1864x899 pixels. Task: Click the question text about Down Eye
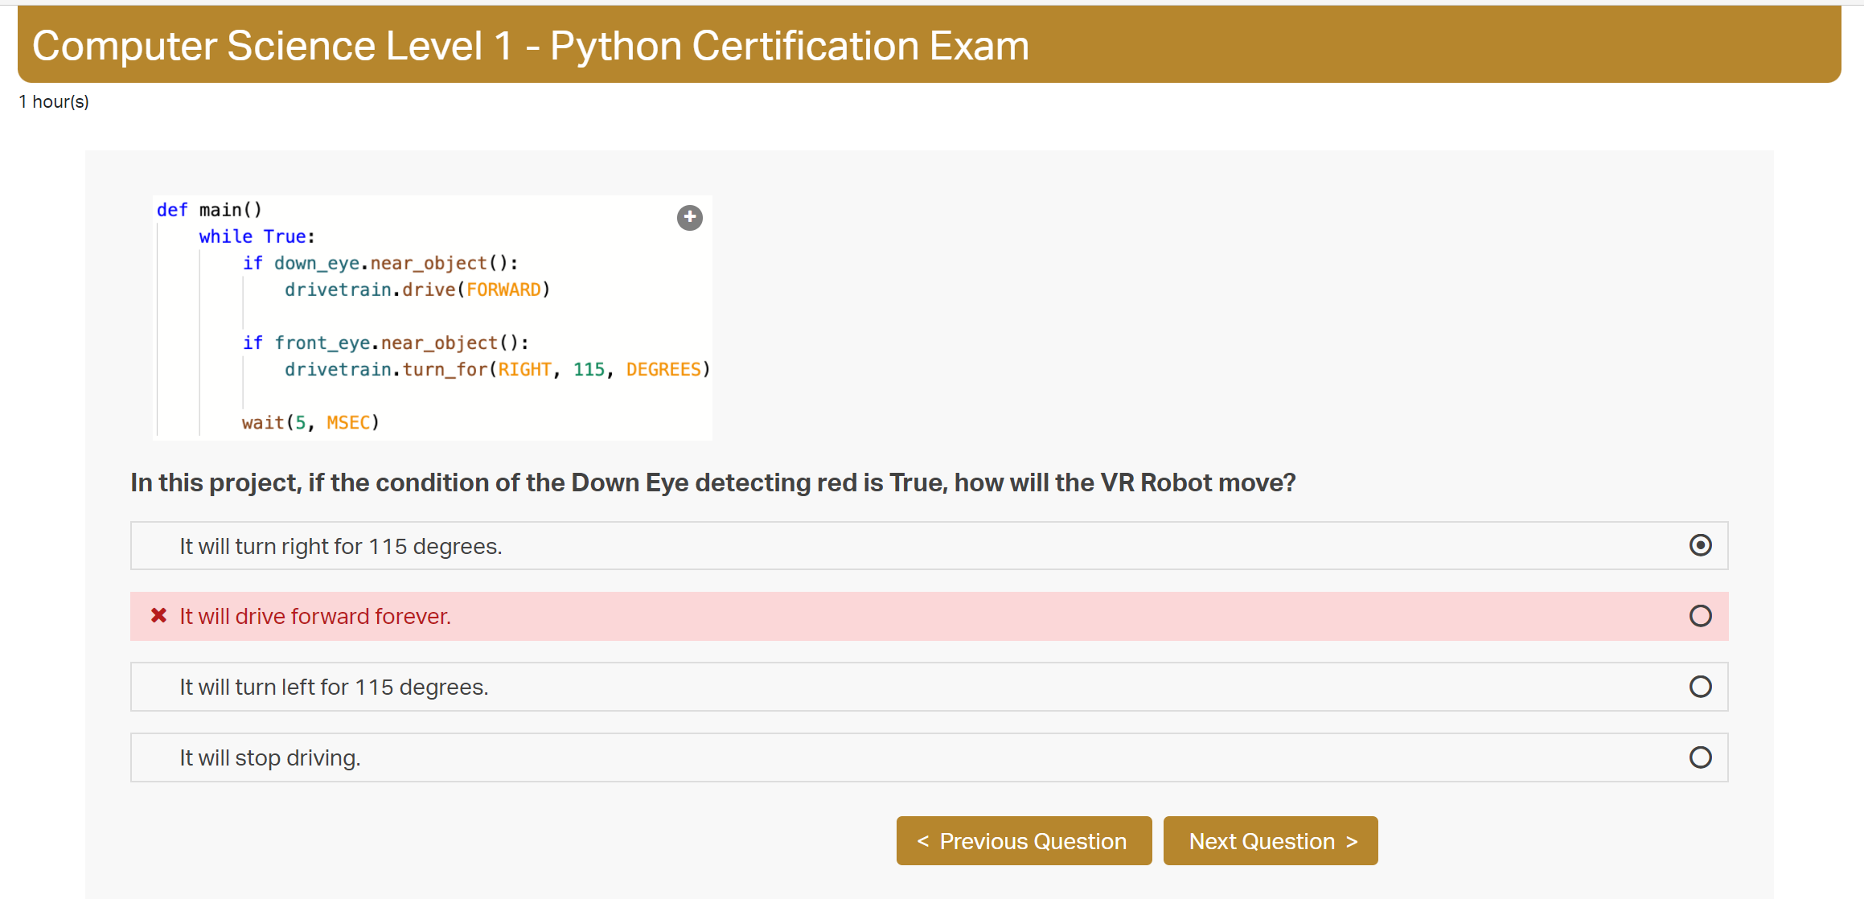[x=712, y=482]
